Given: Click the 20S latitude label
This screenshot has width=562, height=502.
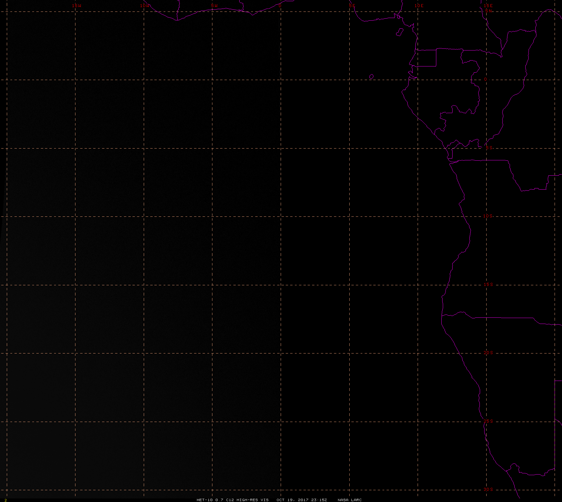Looking at the screenshot, I should click(488, 353).
